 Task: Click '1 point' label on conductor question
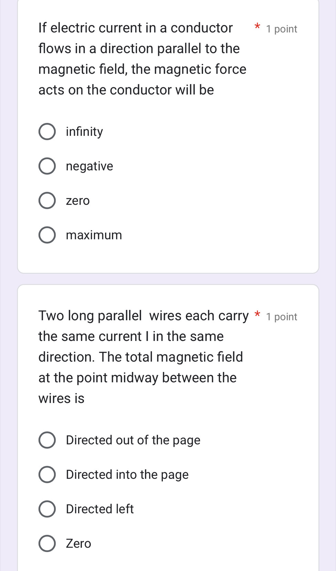point(282,29)
